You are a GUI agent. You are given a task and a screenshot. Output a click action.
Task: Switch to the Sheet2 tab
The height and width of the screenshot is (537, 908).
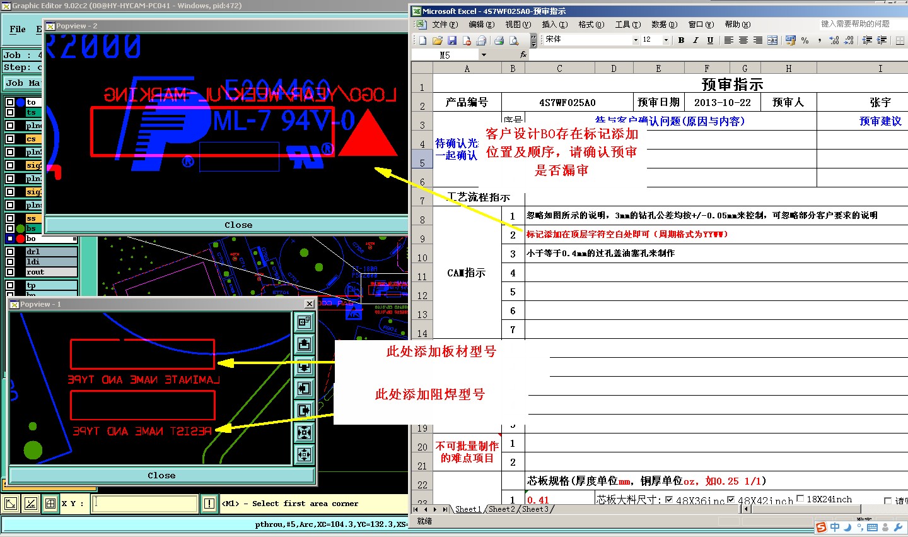click(x=501, y=509)
